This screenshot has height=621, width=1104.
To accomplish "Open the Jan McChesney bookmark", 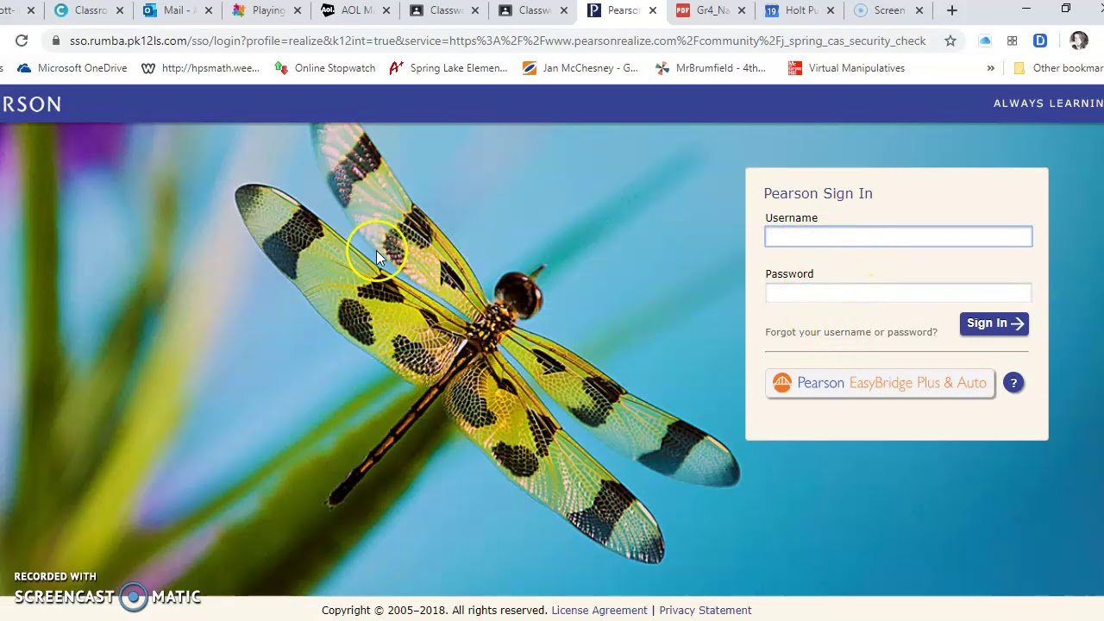I will click(580, 68).
